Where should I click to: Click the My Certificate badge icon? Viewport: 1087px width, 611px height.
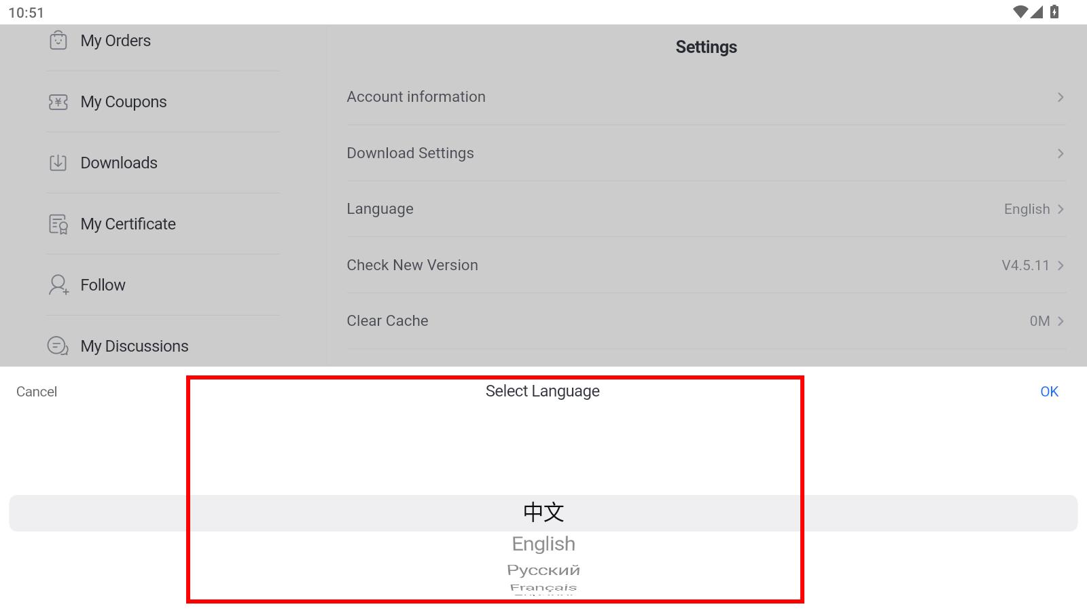tap(58, 224)
